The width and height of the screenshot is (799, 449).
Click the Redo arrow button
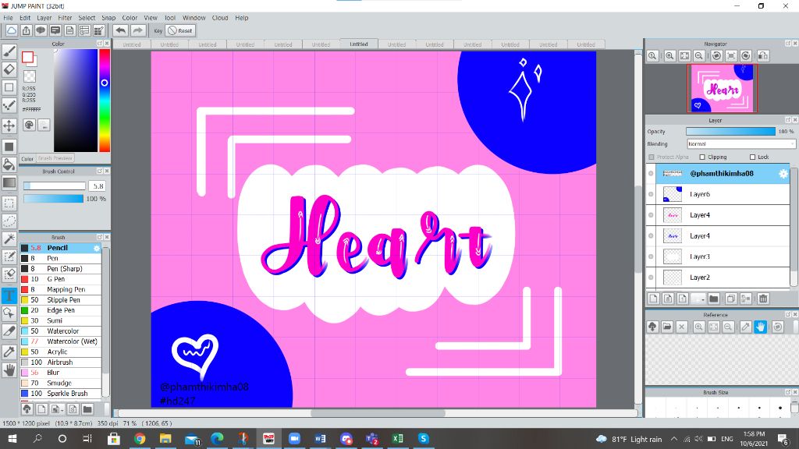point(137,30)
